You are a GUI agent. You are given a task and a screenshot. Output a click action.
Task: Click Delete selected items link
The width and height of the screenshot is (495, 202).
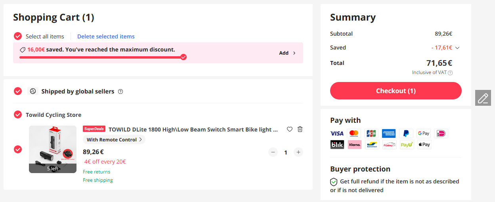[x=106, y=36]
